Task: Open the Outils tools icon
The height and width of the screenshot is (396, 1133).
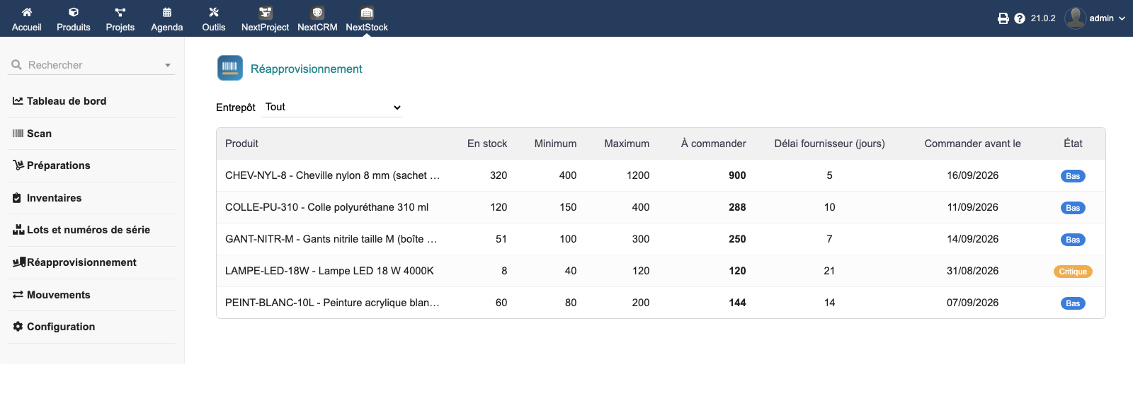Action: pos(213,12)
